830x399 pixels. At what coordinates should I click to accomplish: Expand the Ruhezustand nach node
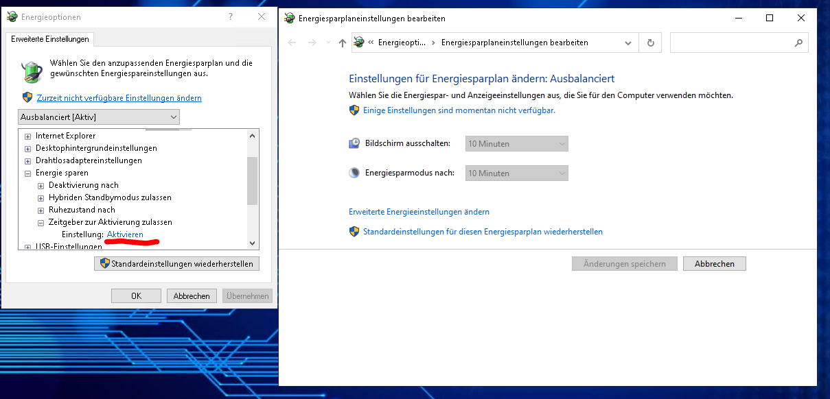click(41, 210)
